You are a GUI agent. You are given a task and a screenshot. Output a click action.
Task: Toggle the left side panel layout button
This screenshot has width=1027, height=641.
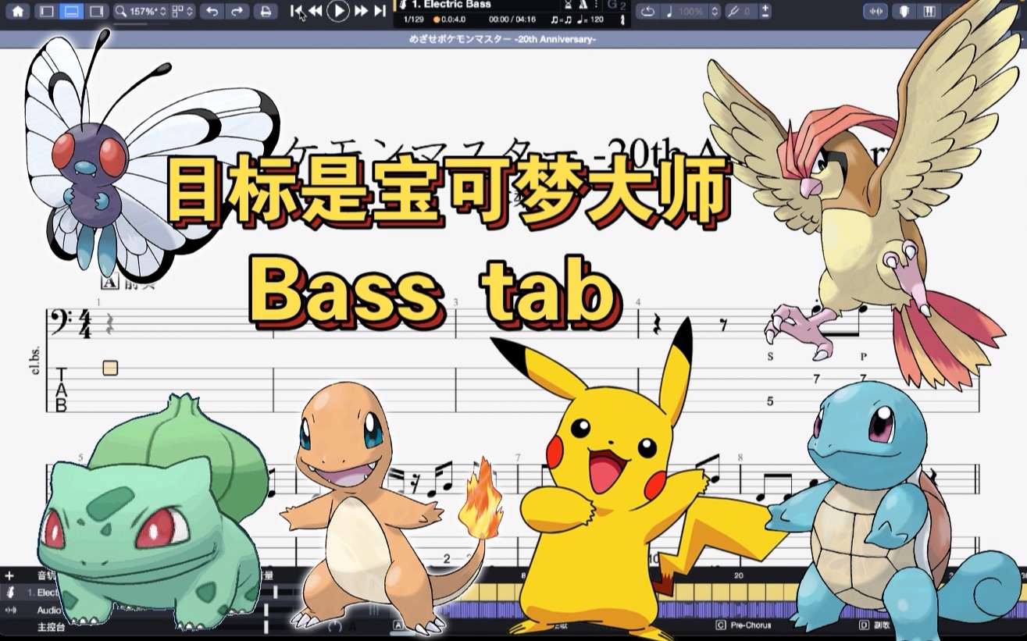46,11
